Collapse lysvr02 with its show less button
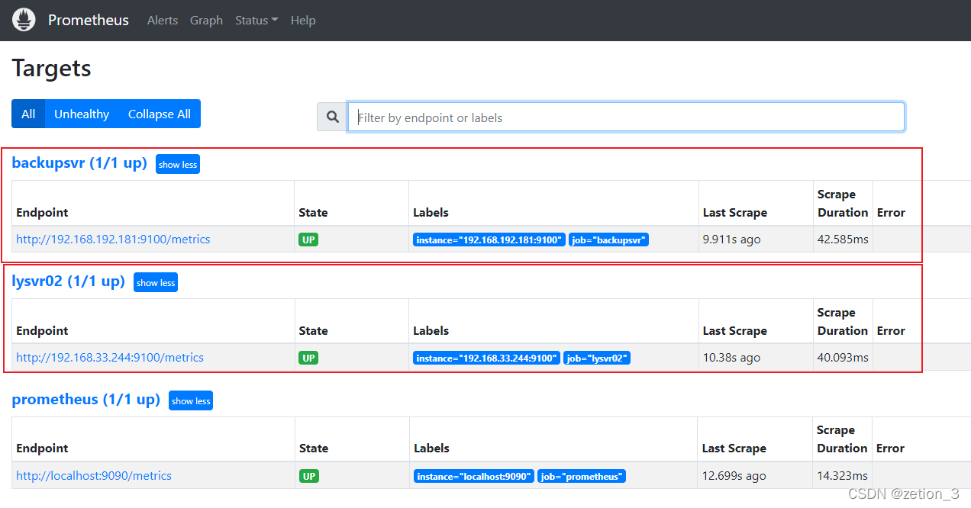971x508 pixels. (x=156, y=282)
